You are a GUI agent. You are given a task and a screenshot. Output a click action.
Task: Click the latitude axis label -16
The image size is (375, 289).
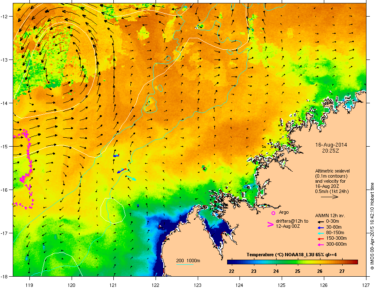[5, 190]
